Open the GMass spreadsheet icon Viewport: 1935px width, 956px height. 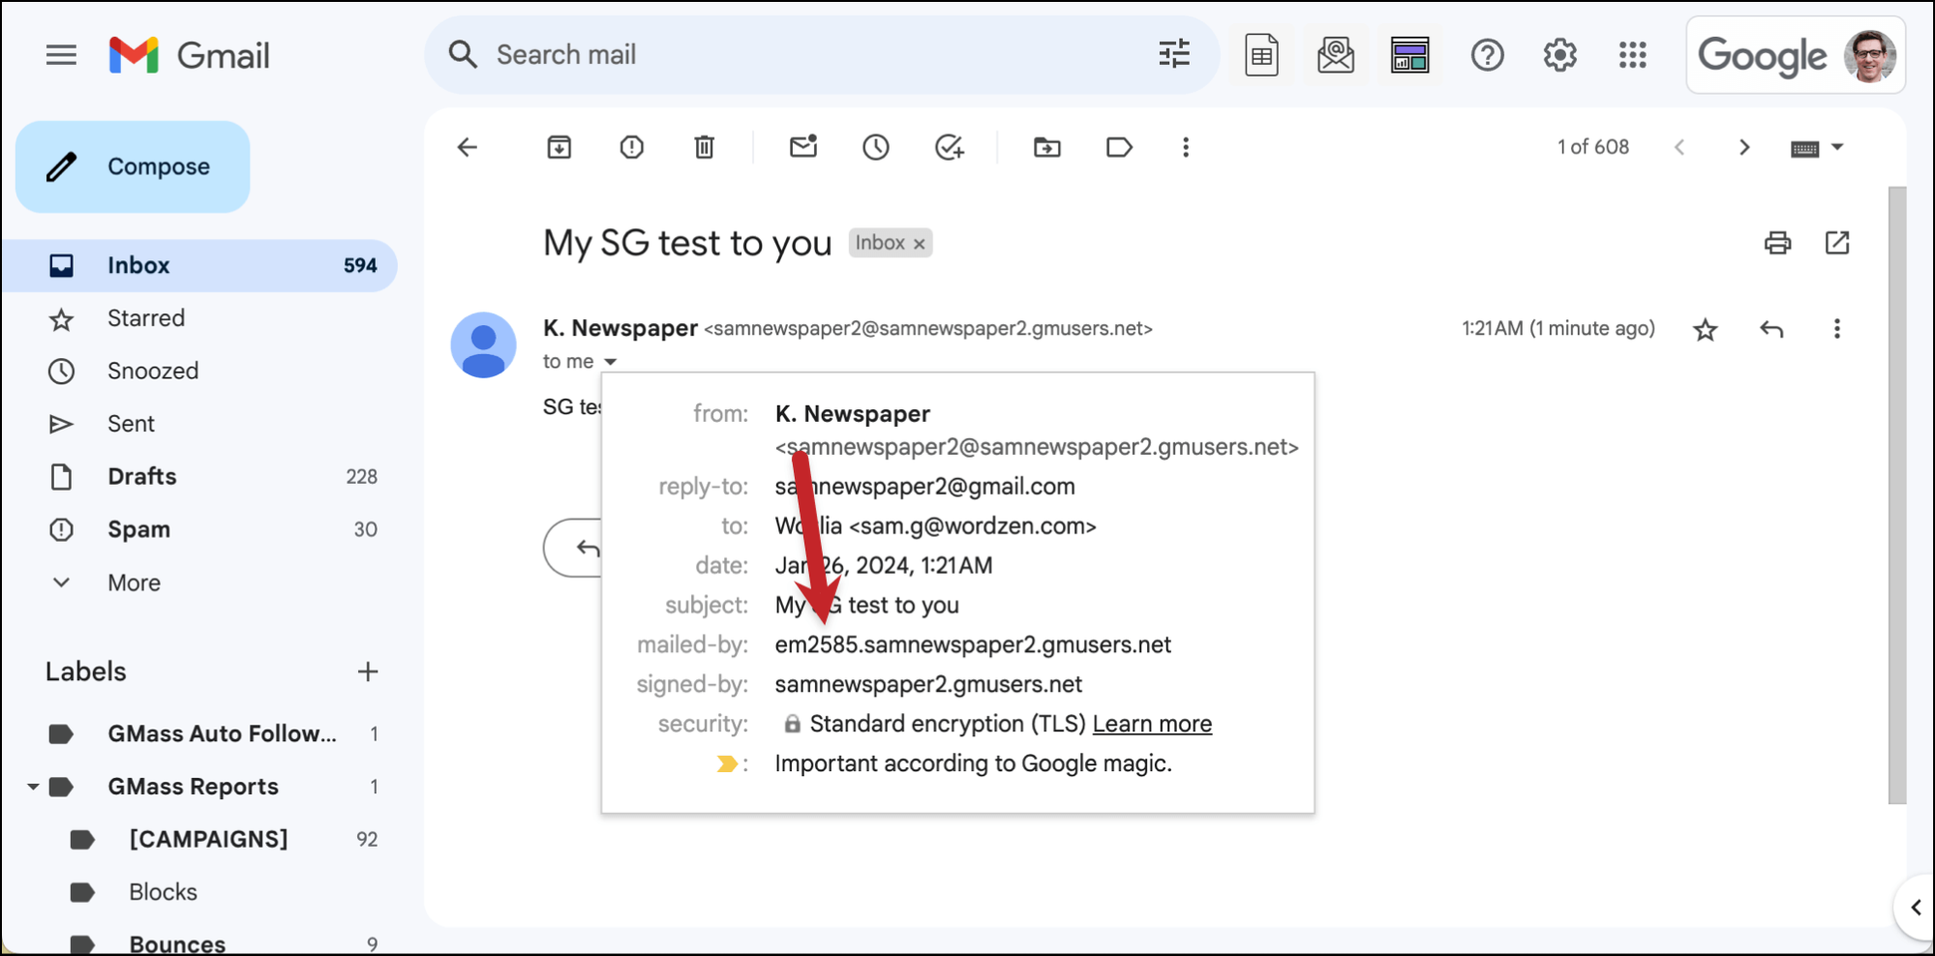click(x=1261, y=55)
